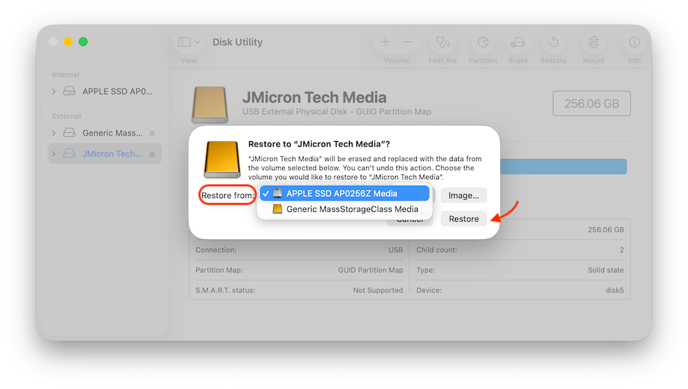
Task: Click the Image... button
Action: (464, 196)
